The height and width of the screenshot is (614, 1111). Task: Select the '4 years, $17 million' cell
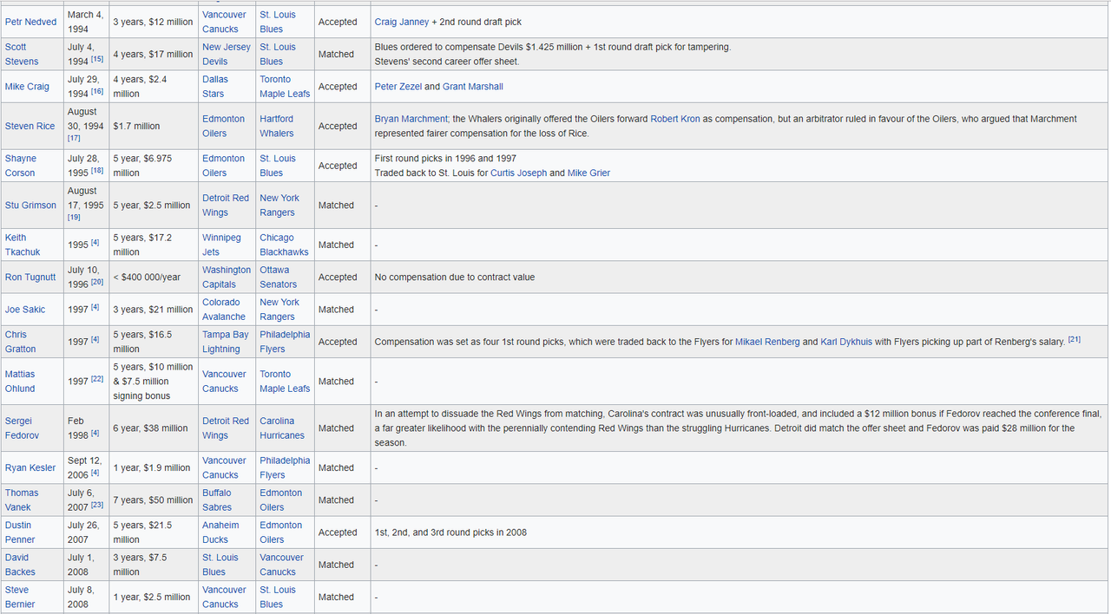pos(154,54)
